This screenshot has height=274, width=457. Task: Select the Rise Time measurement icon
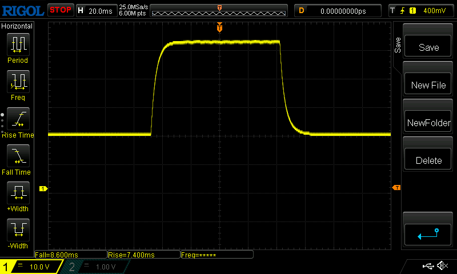(x=18, y=119)
